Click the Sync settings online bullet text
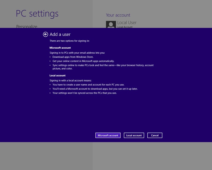212x170 pixels. (x=103, y=65)
